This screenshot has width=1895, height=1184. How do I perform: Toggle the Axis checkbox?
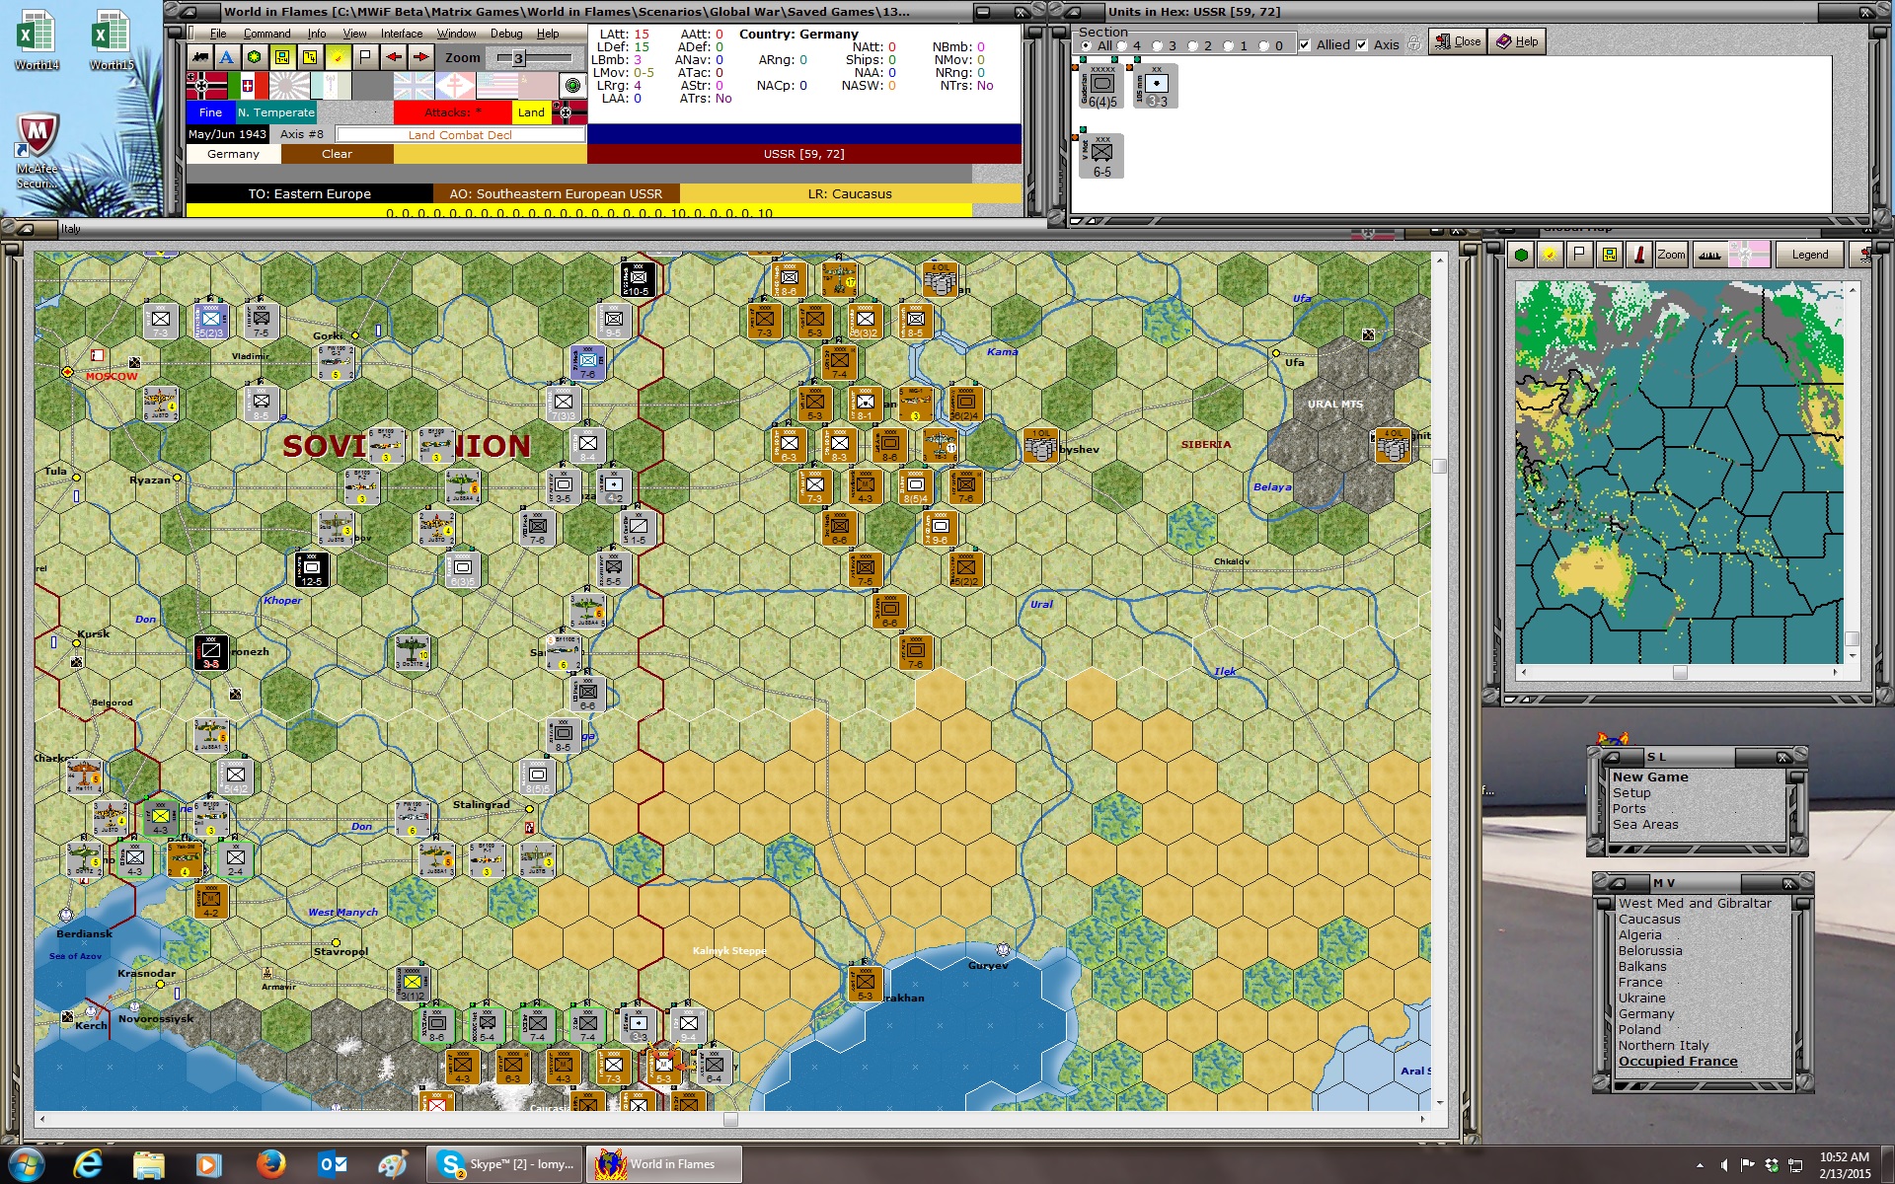(x=1362, y=45)
